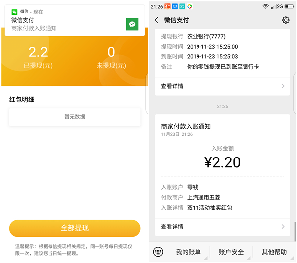This screenshot has height=263, width=297.
Task: Open the 账户安全 menu
Action: coord(231,252)
